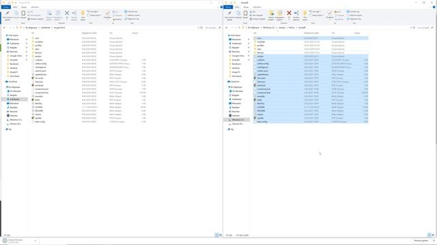
Task: Click Select all in left window ribbon
Action: point(131,12)
